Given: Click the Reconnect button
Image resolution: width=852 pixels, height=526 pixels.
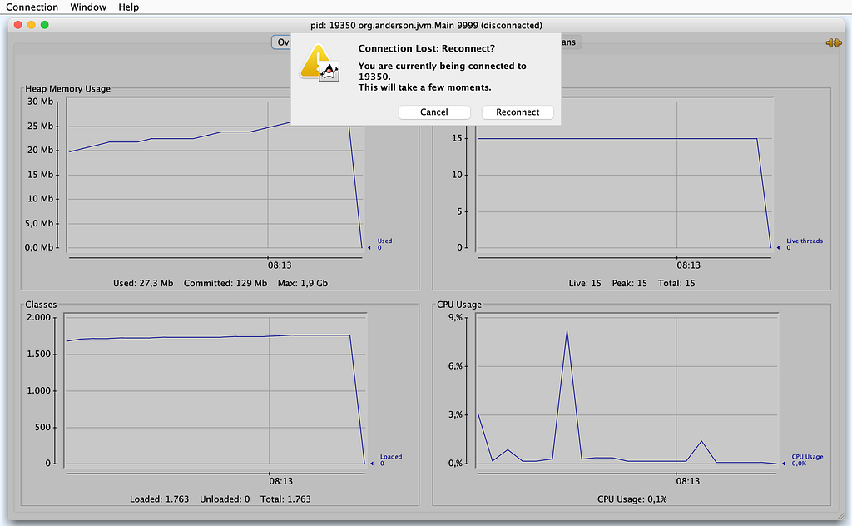Looking at the screenshot, I should point(518,112).
